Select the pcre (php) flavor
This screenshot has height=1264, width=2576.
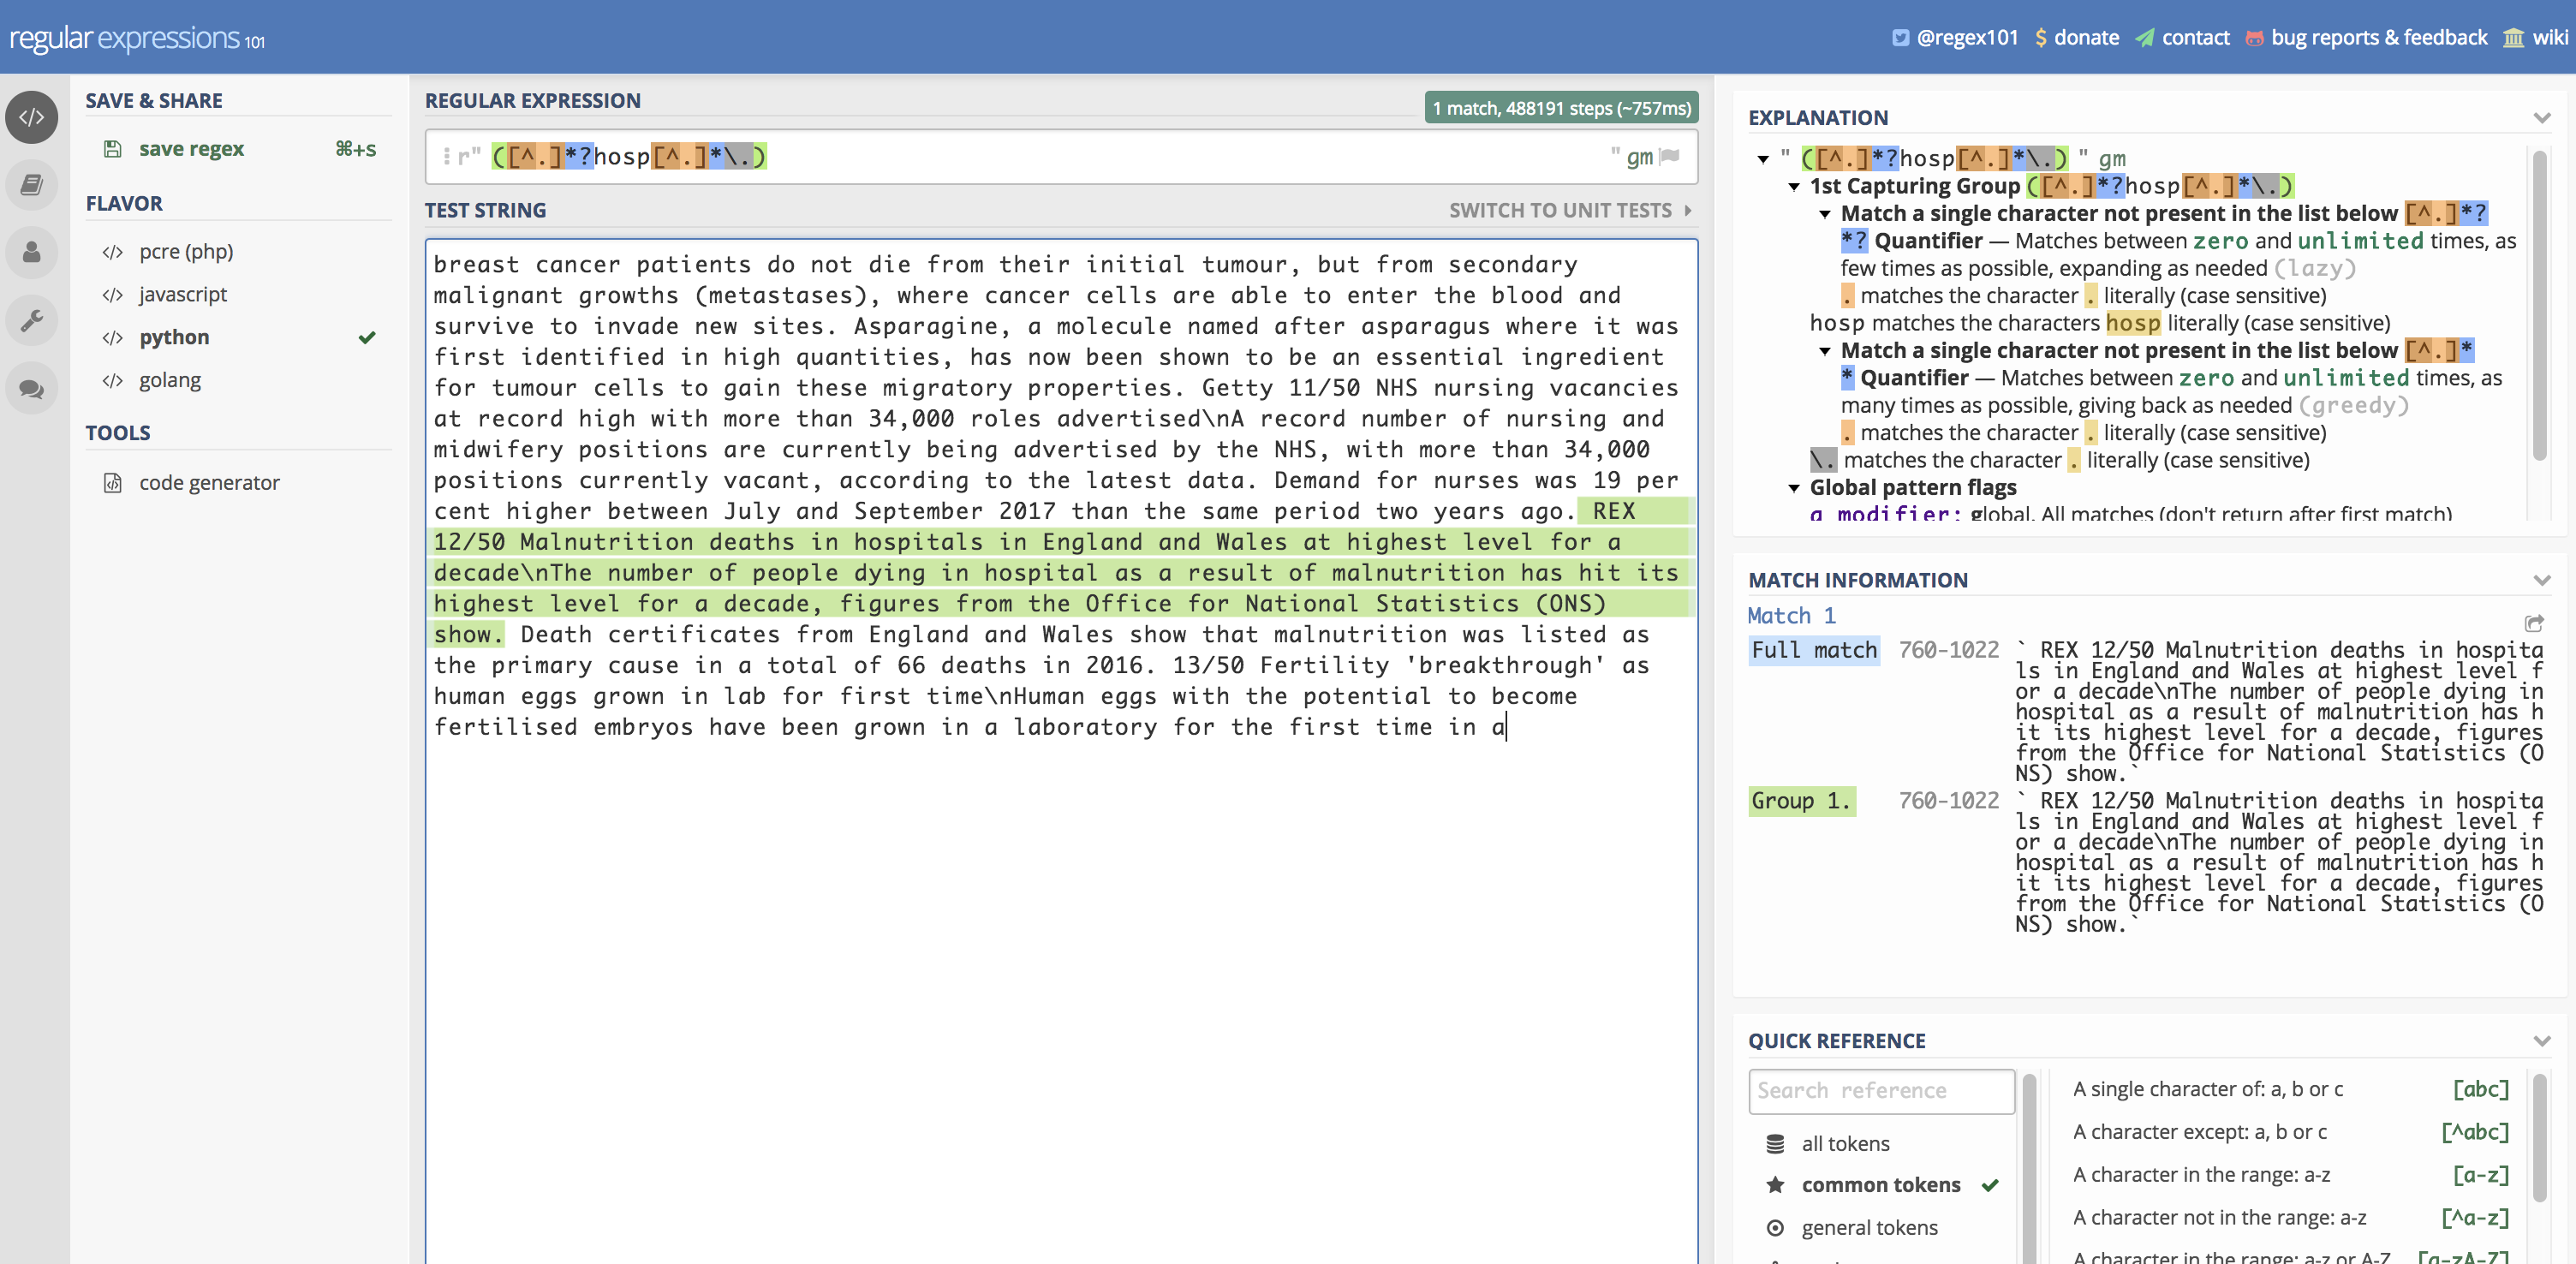186,251
